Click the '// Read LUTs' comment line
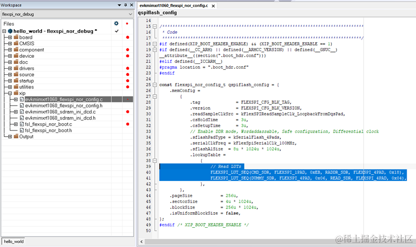Image resolution: width=416 pixels, height=247 pixels. 226,166
